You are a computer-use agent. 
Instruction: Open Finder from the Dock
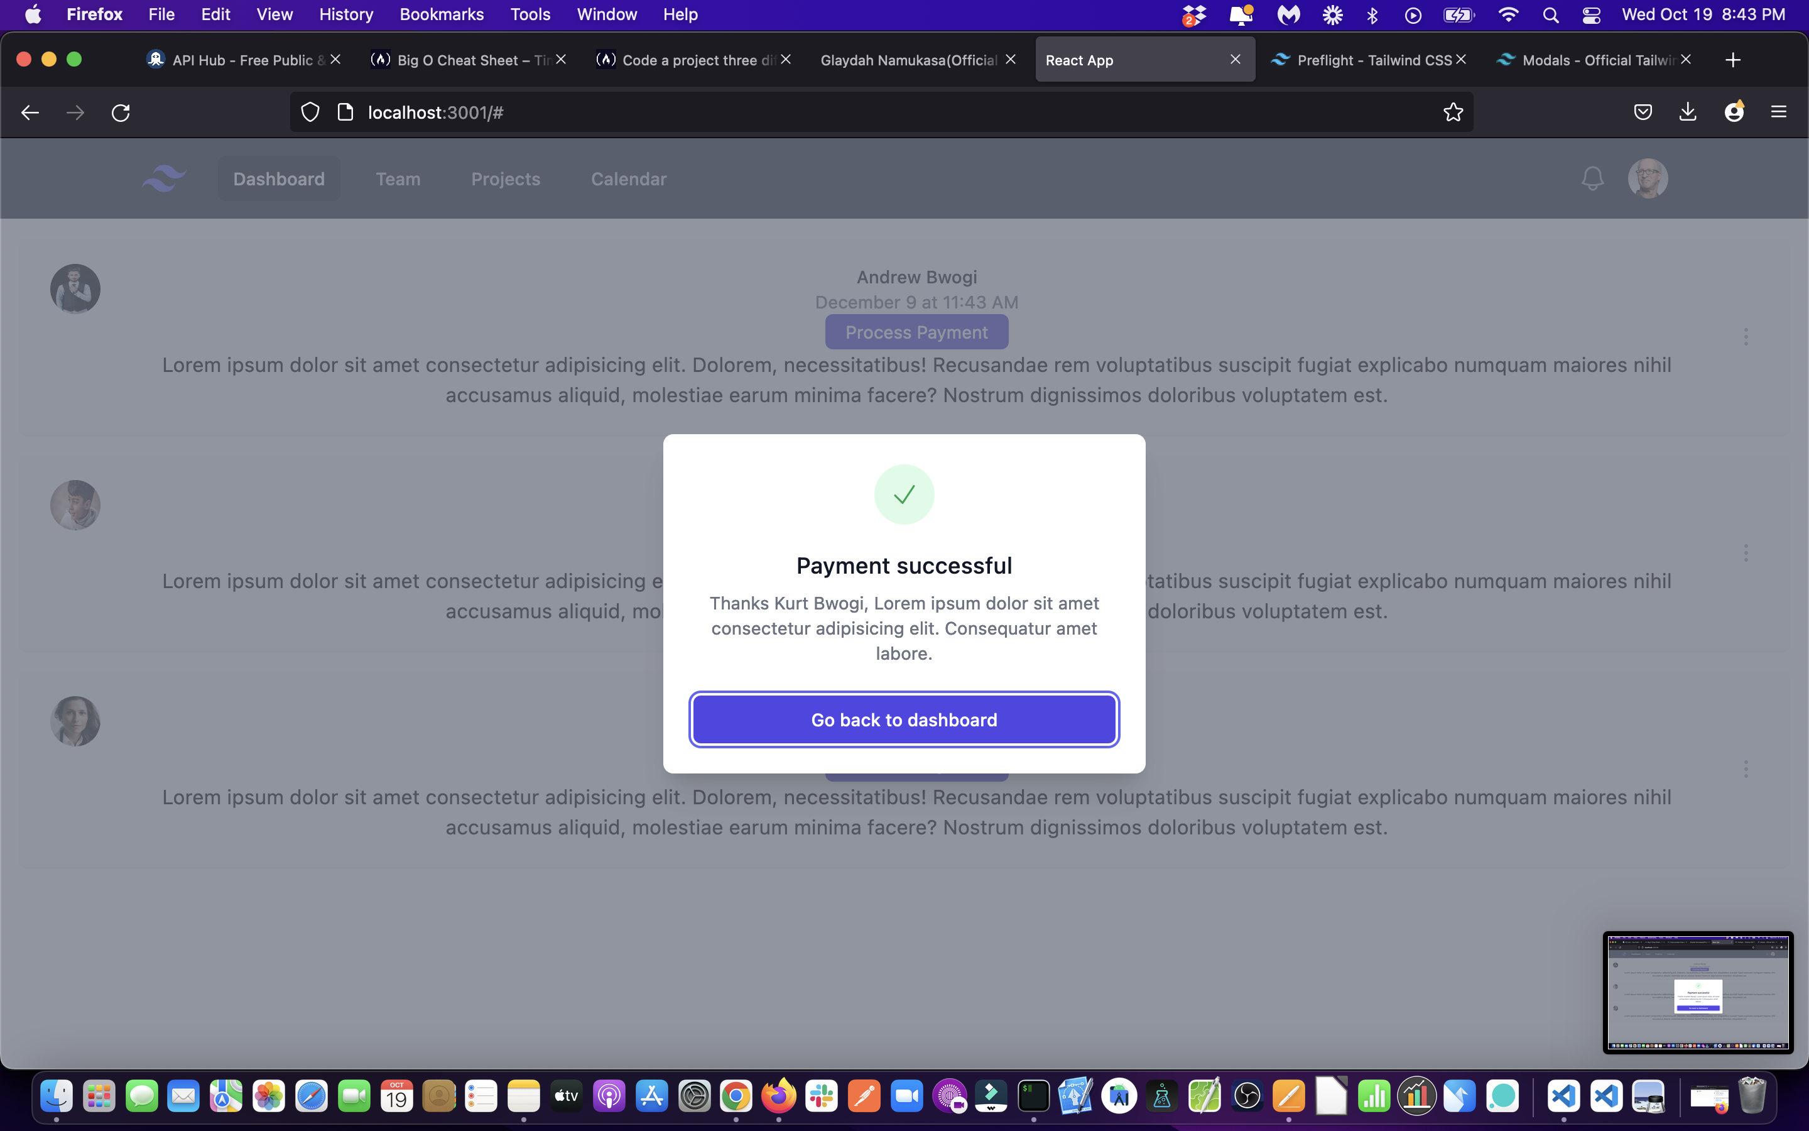point(56,1096)
